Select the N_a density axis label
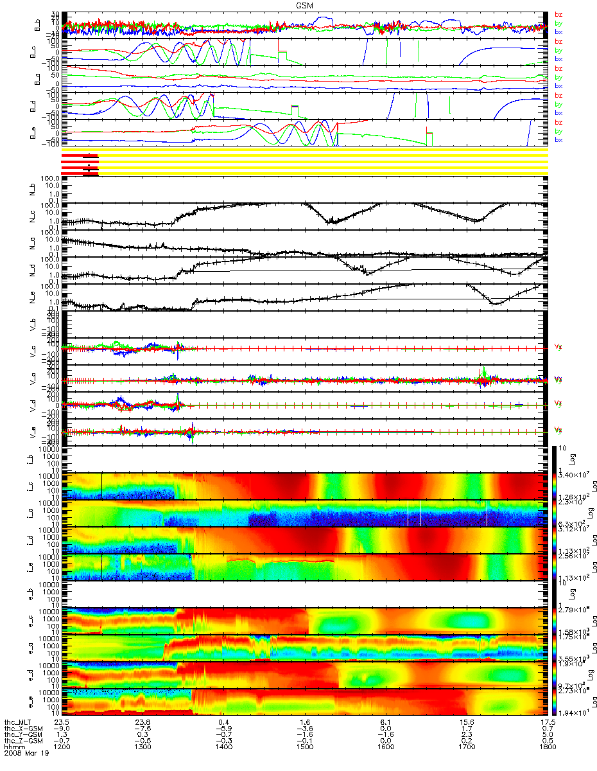The height and width of the screenshot is (771, 597). coord(33,243)
